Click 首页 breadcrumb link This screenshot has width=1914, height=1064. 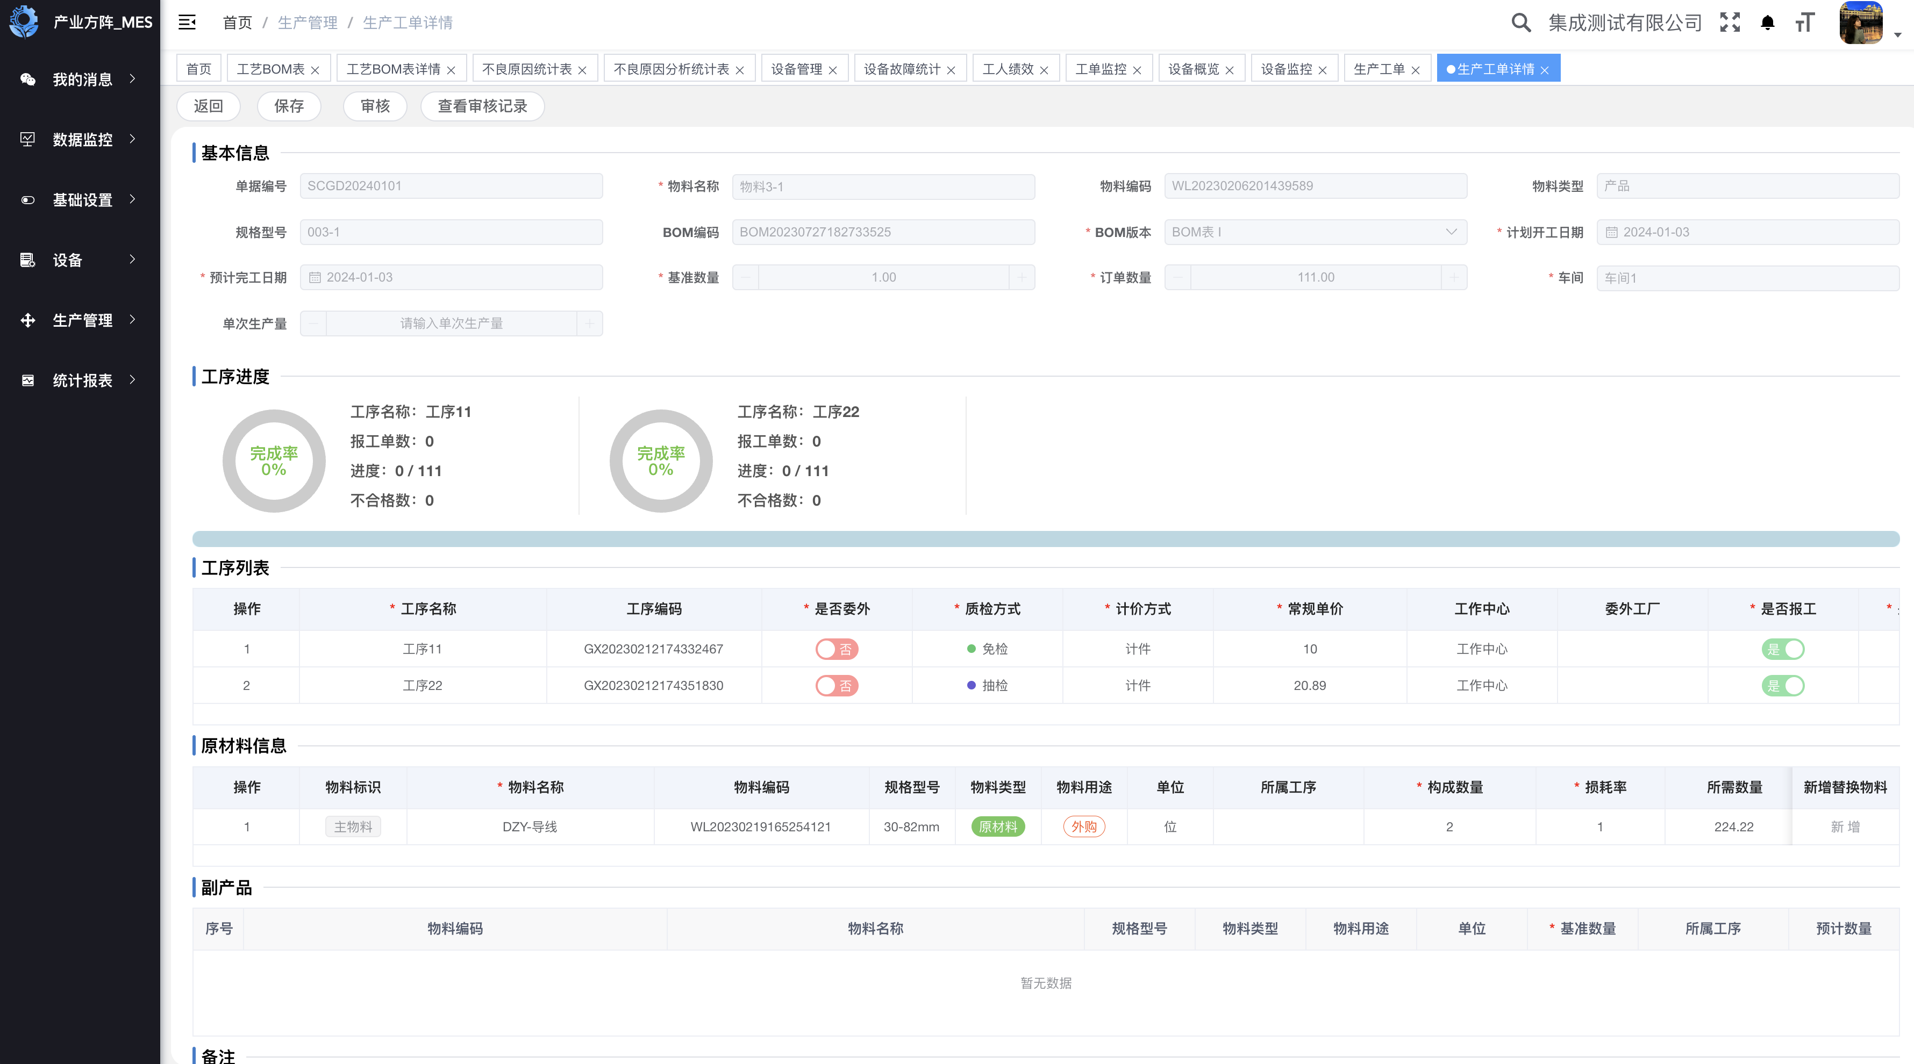point(238,22)
